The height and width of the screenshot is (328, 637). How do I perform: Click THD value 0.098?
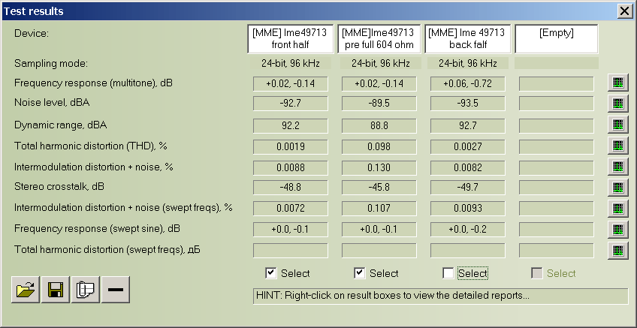(x=379, y=146)
